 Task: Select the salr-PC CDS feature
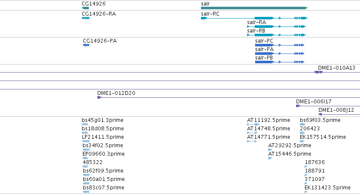click(x=280, y=45)
